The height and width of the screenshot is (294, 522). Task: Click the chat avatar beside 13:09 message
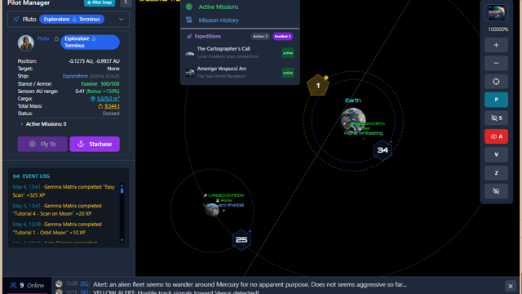click(x=59, y=283)
